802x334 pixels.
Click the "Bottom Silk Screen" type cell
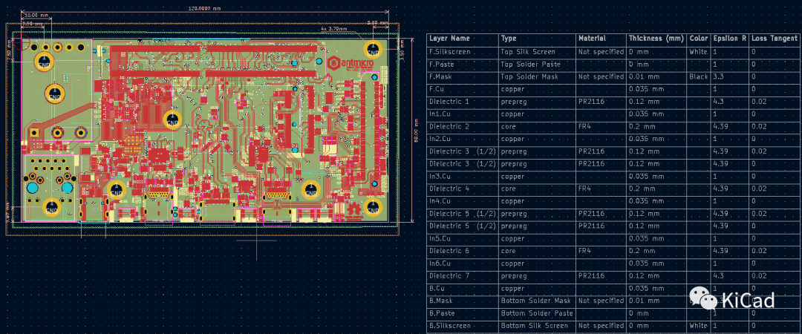[x=538, y=325]
